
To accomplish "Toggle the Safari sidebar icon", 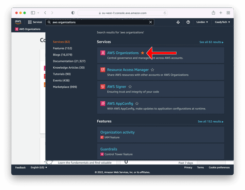I will click(33, 13).
